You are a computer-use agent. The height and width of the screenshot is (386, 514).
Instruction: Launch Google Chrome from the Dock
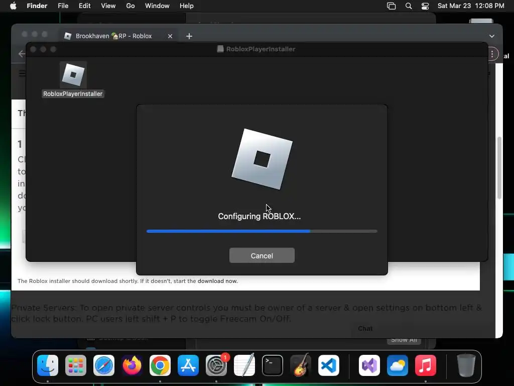point(160,365)
